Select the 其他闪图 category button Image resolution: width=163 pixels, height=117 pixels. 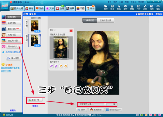14,35
